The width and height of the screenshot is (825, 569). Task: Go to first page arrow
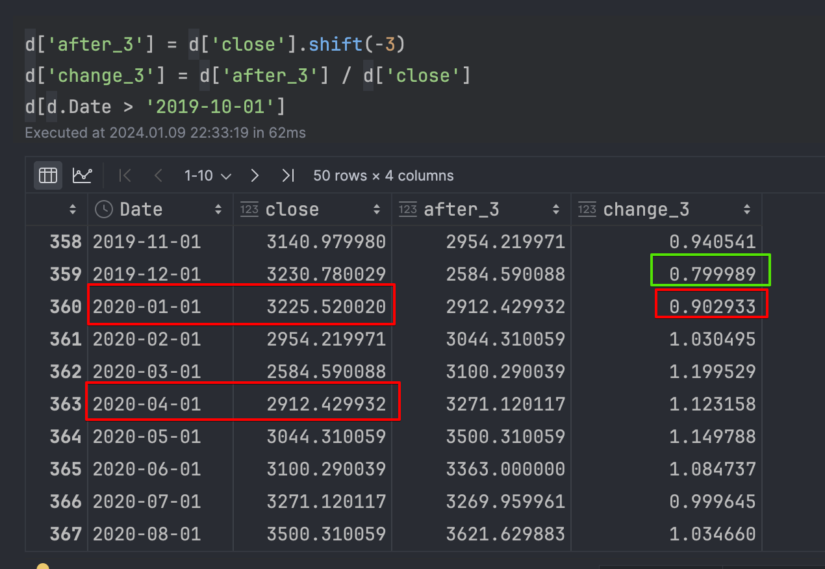point(126,175)
